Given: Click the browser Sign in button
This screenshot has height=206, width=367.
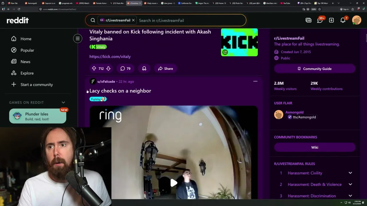Looking at the screenshot, I should (344, 9).
